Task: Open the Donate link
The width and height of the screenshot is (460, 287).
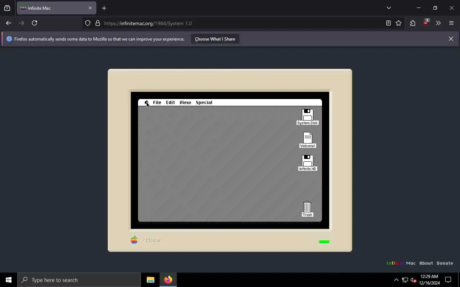Action: (445, 263)
